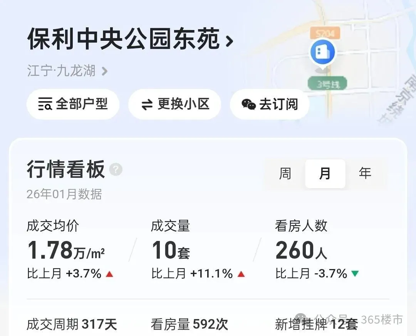
Task: Click the help question mark beside 行情看板
Action: [116, 169]
